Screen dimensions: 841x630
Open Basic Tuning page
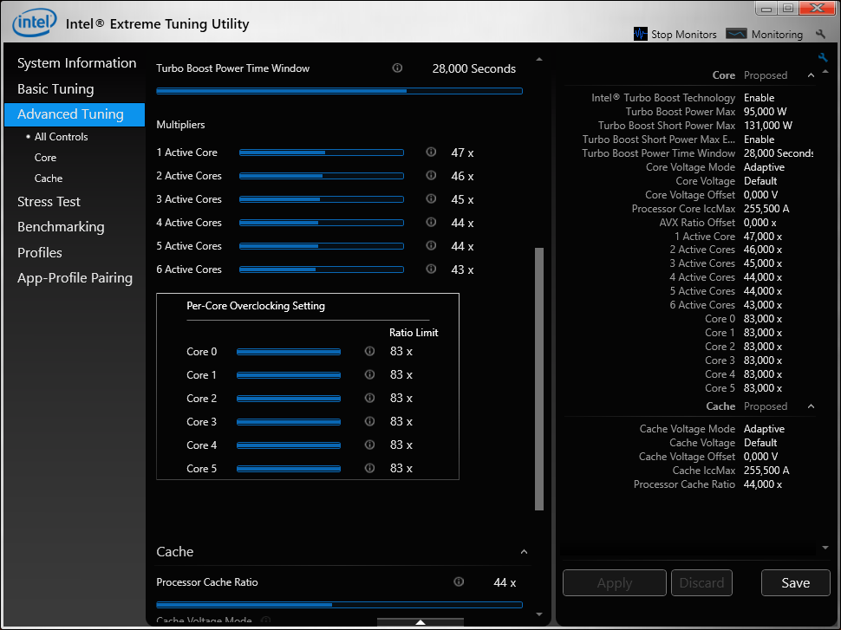pos(55,89)
